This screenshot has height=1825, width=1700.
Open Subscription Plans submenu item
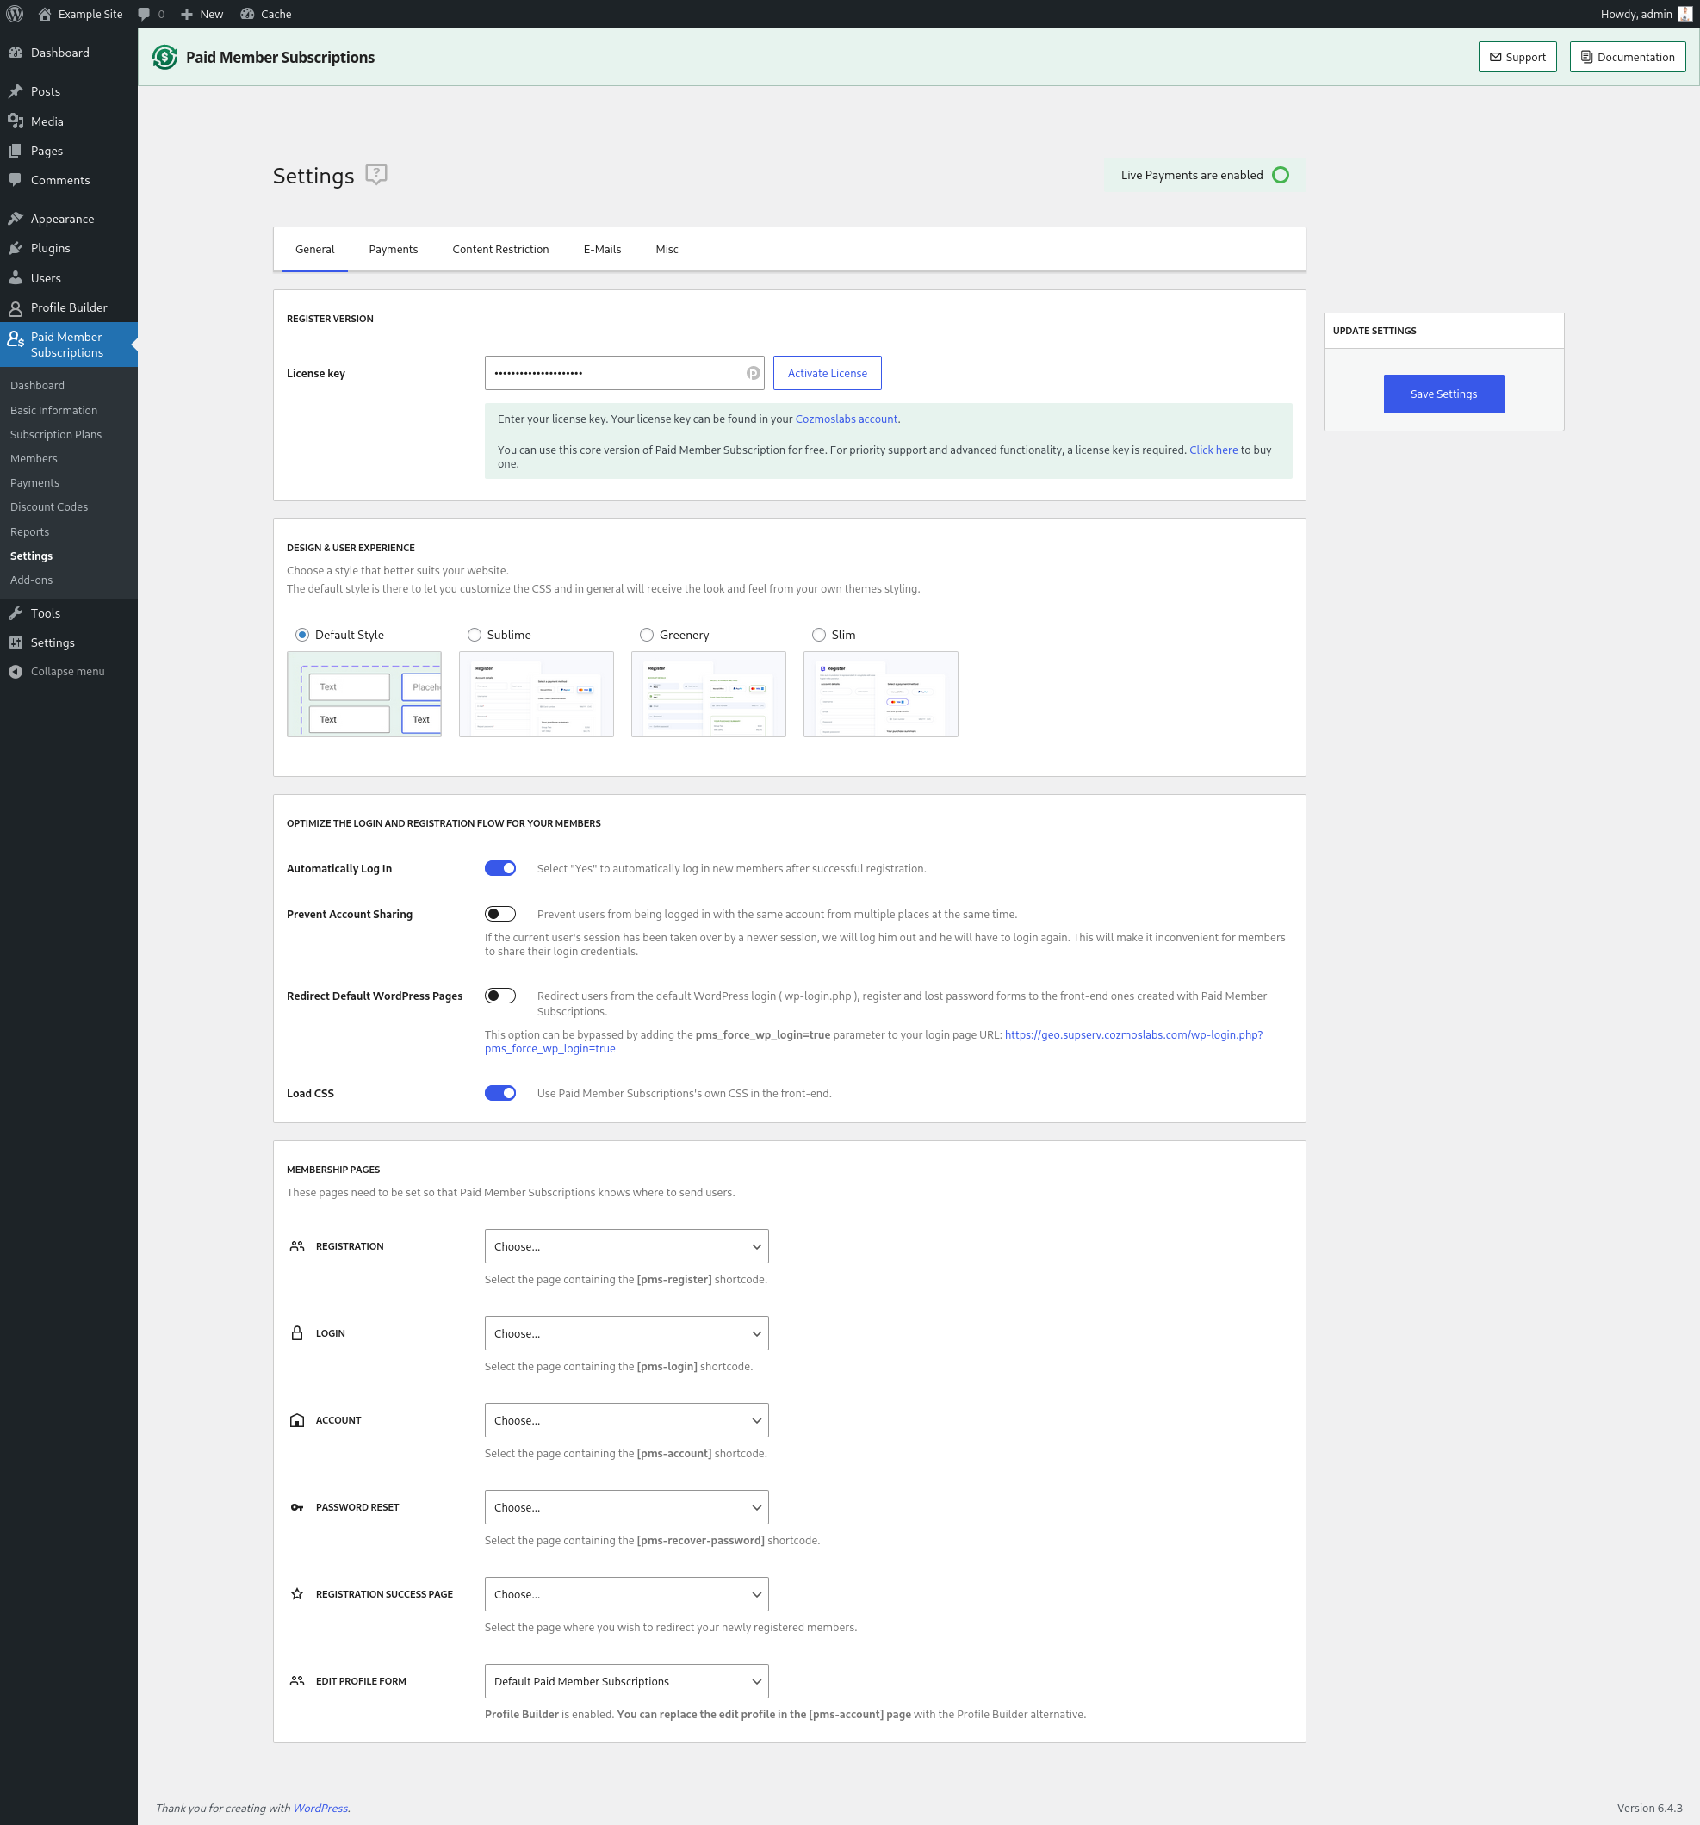56,434
